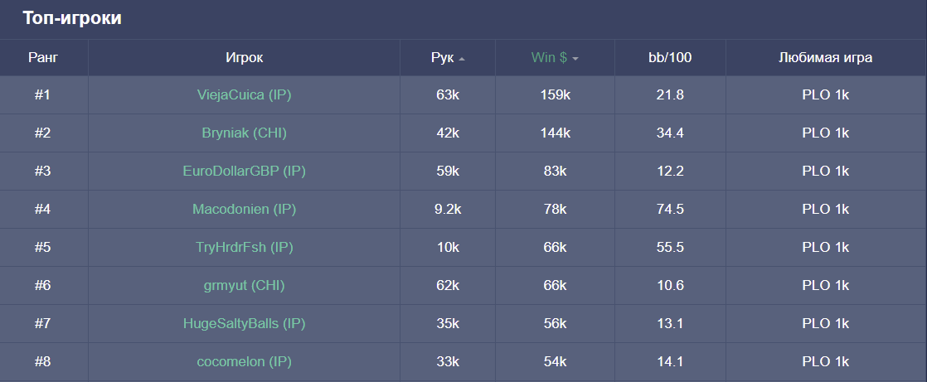Click TryHrdrFsh (IP) player name
The width and height of the screenshot is (927, 382).
tap(244, 248)
